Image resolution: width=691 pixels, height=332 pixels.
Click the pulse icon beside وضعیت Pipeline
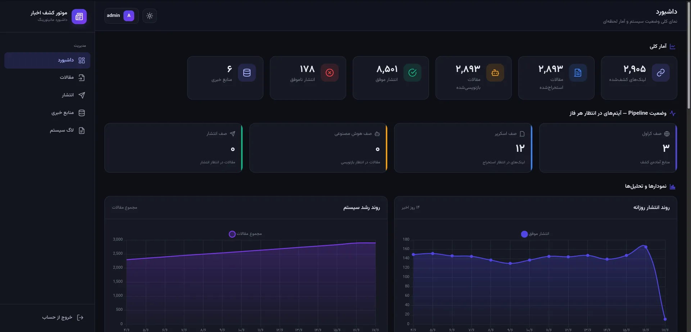673,113
